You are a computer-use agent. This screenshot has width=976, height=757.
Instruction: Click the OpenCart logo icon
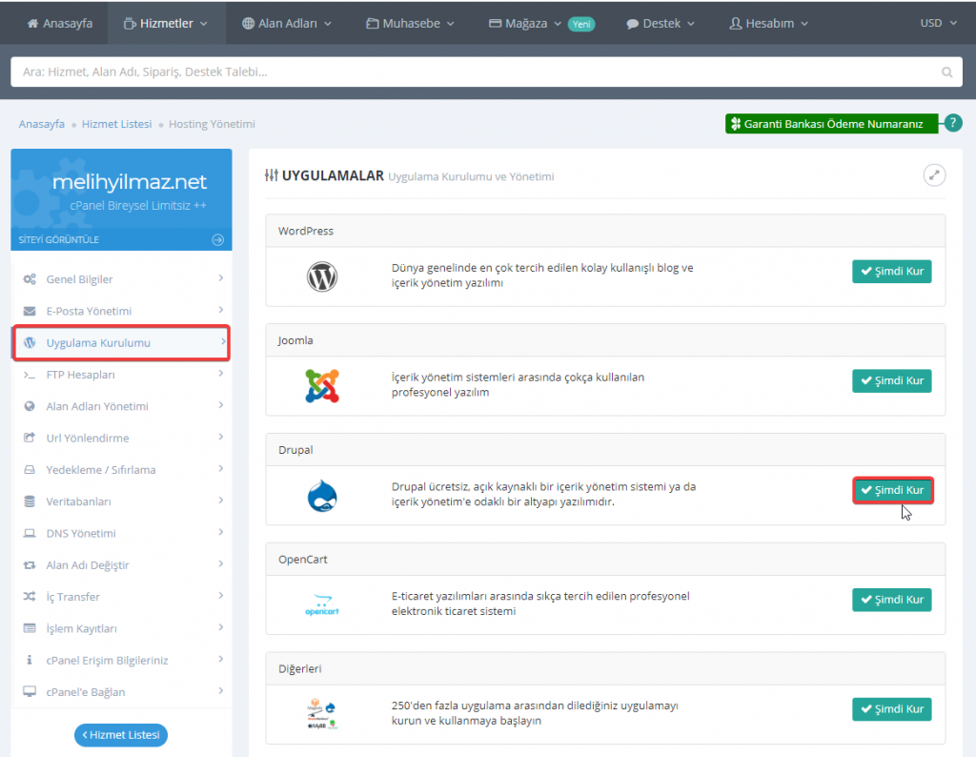point(322,605)
